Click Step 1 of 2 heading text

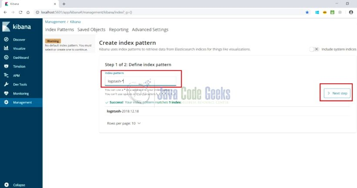(138, 65)
